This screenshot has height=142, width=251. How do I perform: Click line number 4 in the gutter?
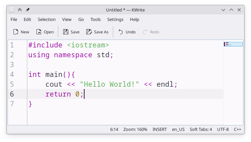click(x=12, y=75)
